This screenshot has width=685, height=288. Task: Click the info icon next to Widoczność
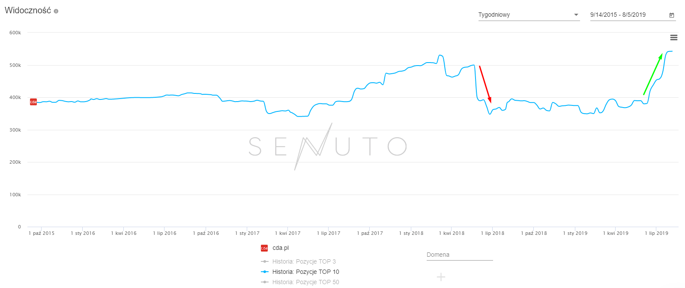click(56, 11)
